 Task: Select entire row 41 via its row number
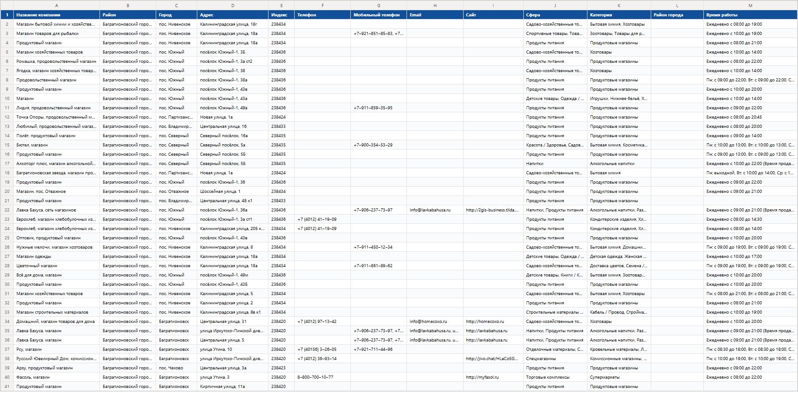point(7,387)
